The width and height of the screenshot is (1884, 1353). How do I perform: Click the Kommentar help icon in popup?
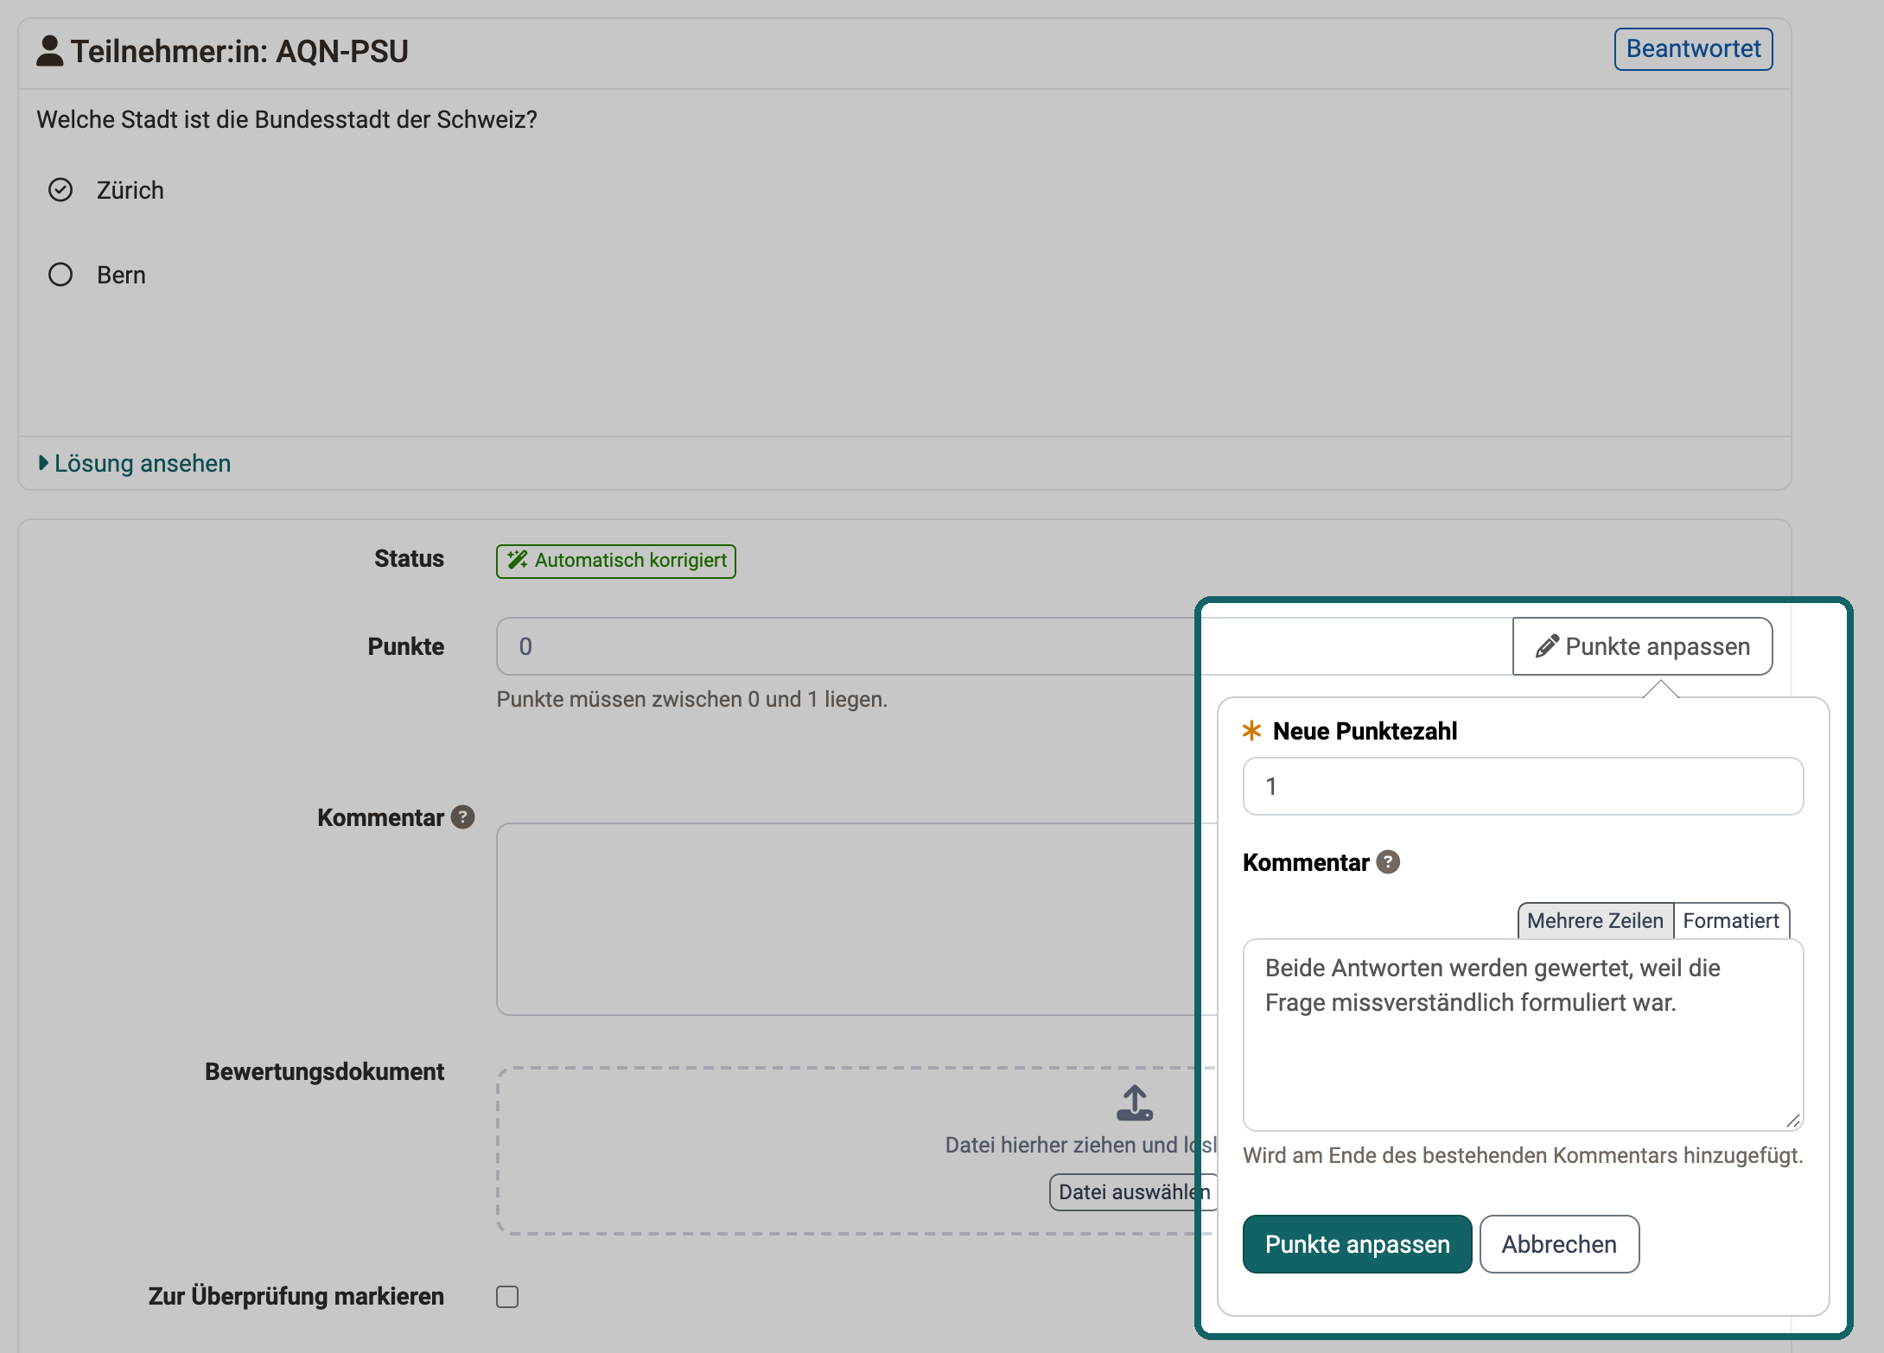1388,862
